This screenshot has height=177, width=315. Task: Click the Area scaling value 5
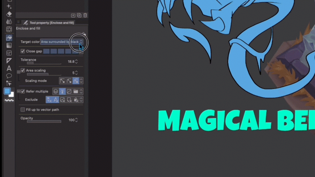pyautogui.click(x=73, y=73)
